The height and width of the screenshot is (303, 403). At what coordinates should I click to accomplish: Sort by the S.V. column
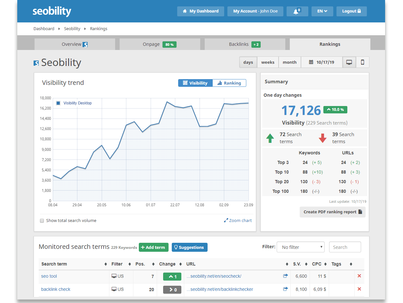[300, 264]
